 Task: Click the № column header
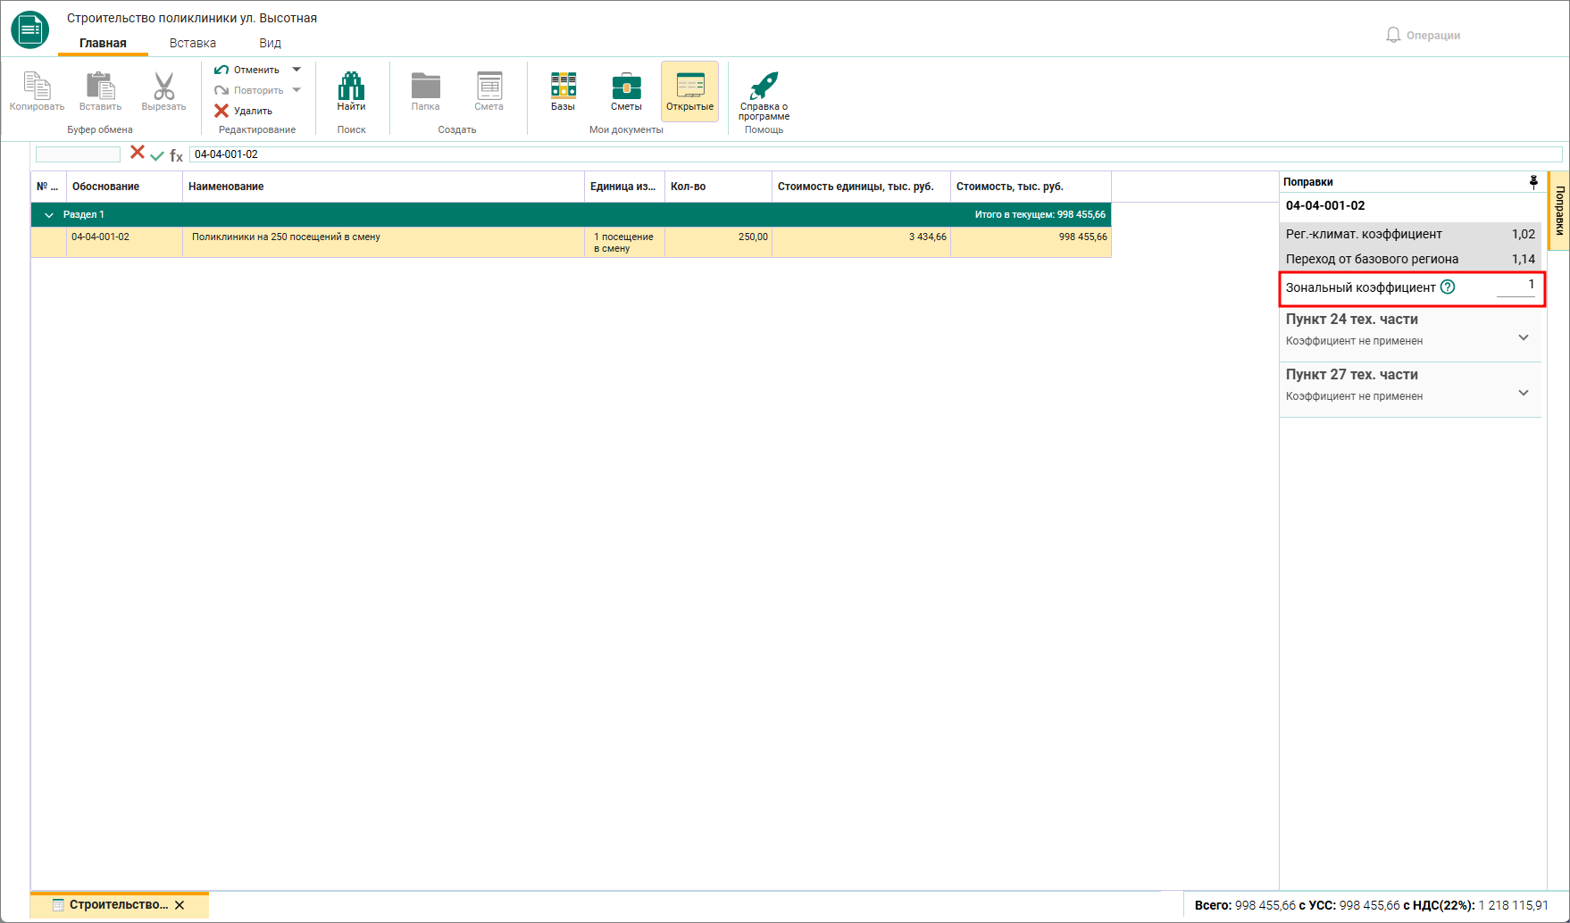click(48, 187)
